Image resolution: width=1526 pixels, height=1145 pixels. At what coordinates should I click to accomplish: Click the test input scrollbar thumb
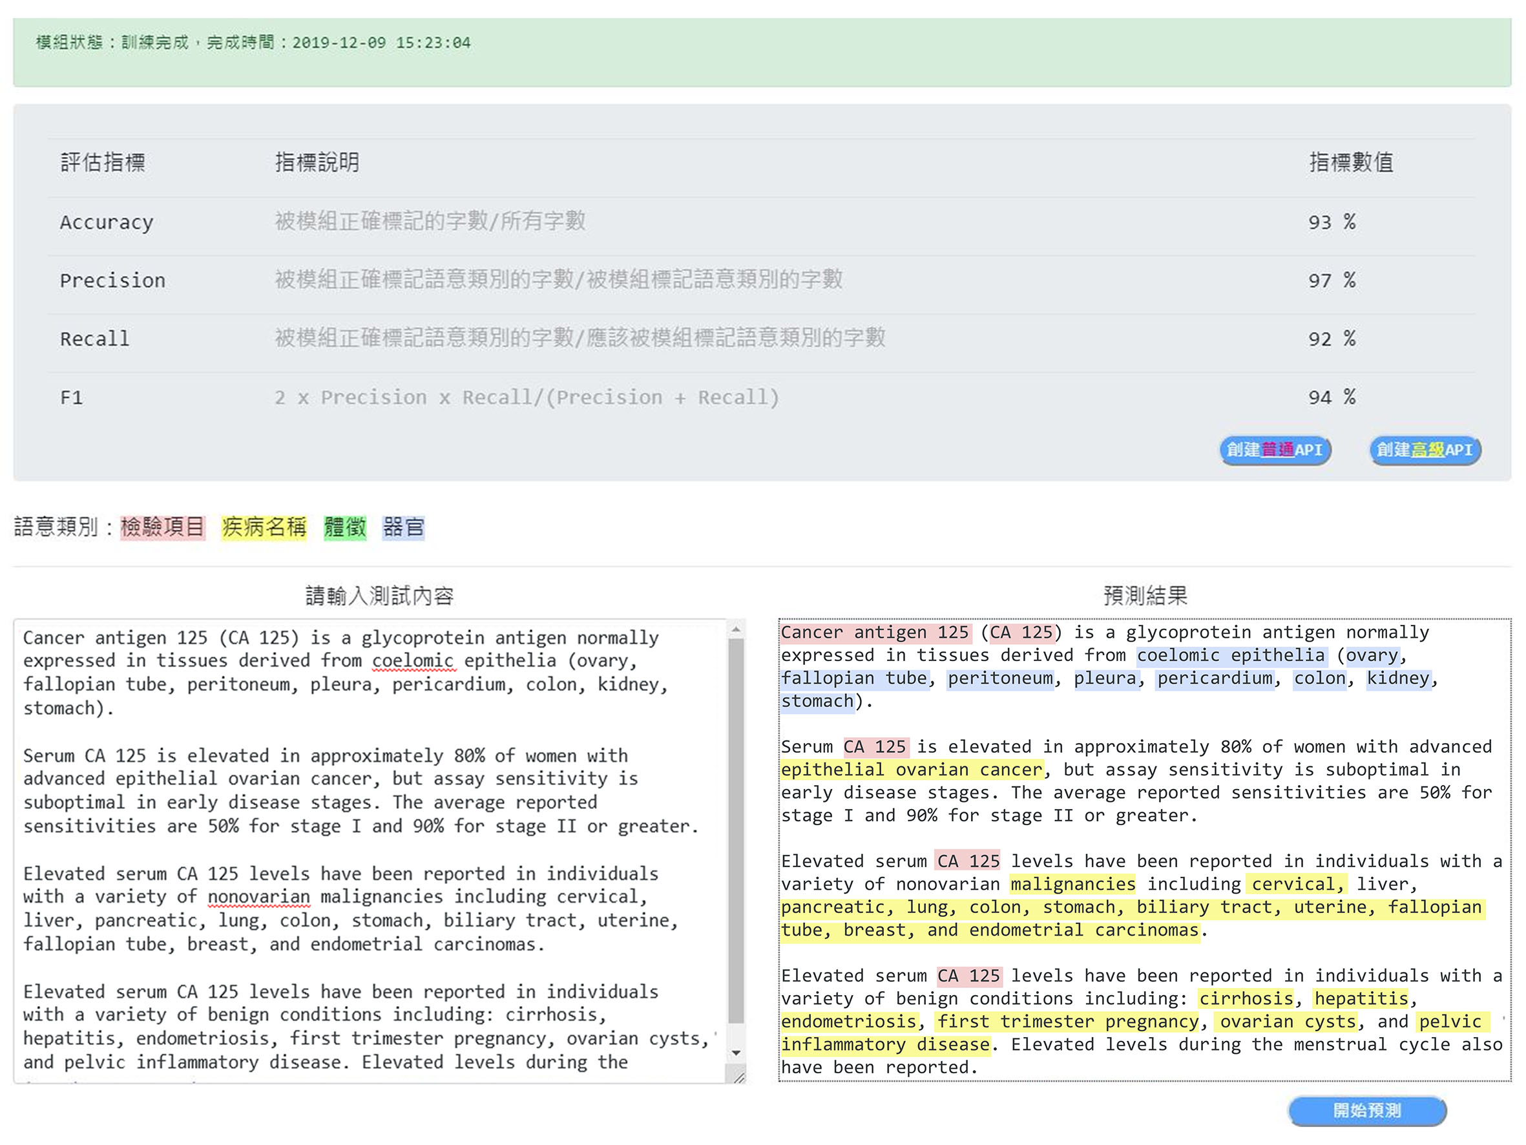[x=736, y=831]
